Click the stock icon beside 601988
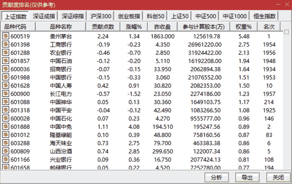 pyautogui.click(x=5, y=77)
